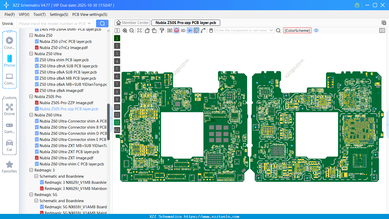Select the mirror flip tool

point(169,30)
